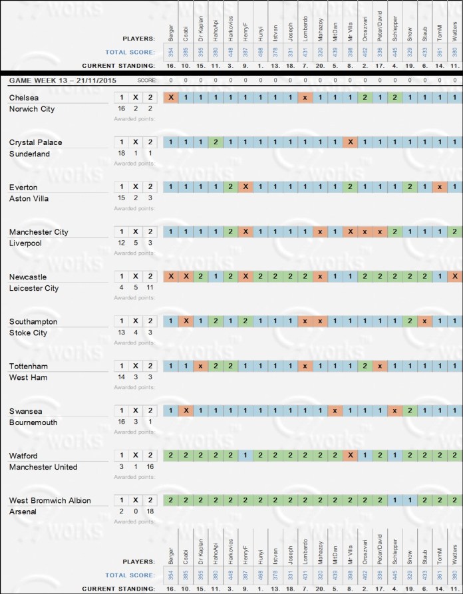This screenshot has width=463, height=594.
Task: Click Staub's x prediction in the Southampton row
Action: pyautogui.click(x=424, y=321)
